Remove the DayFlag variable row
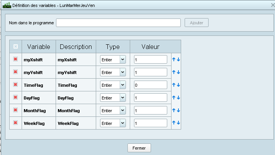This screenshot has height=155, width=275. click(x=15, y=98)
